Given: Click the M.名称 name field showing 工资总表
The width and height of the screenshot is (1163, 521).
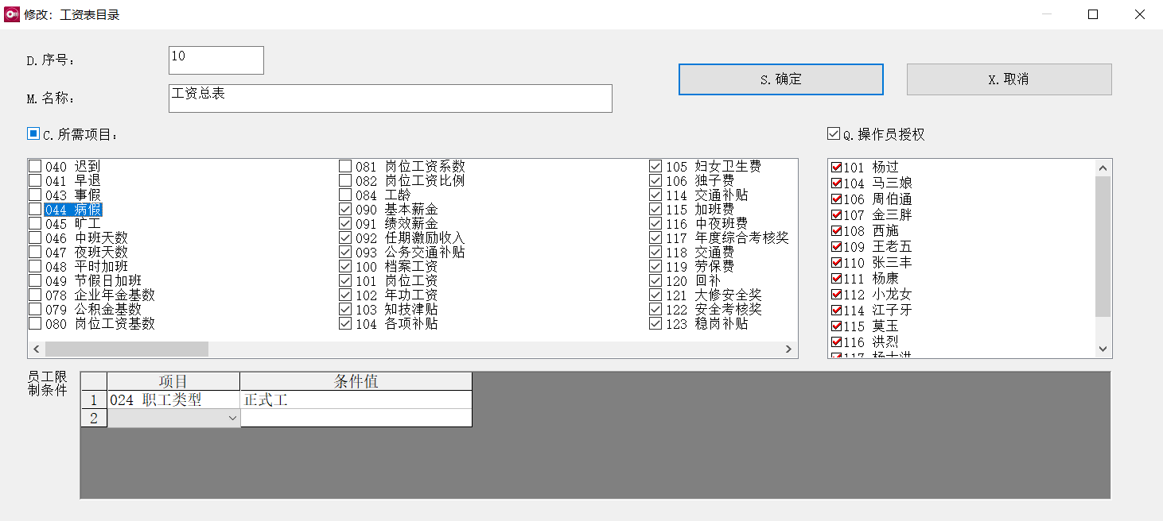Looking at the screenshot, I should point(390,98).
